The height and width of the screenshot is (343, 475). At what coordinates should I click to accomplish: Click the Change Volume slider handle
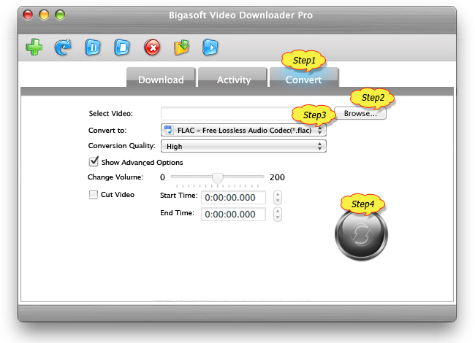(x=218, y=179)
